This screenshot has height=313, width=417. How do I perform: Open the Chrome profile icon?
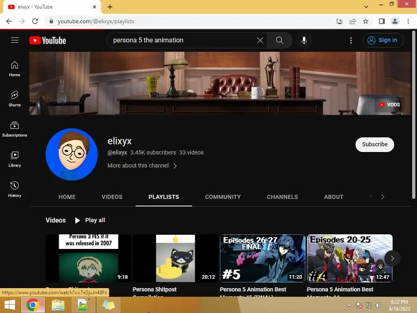[395, 21]
